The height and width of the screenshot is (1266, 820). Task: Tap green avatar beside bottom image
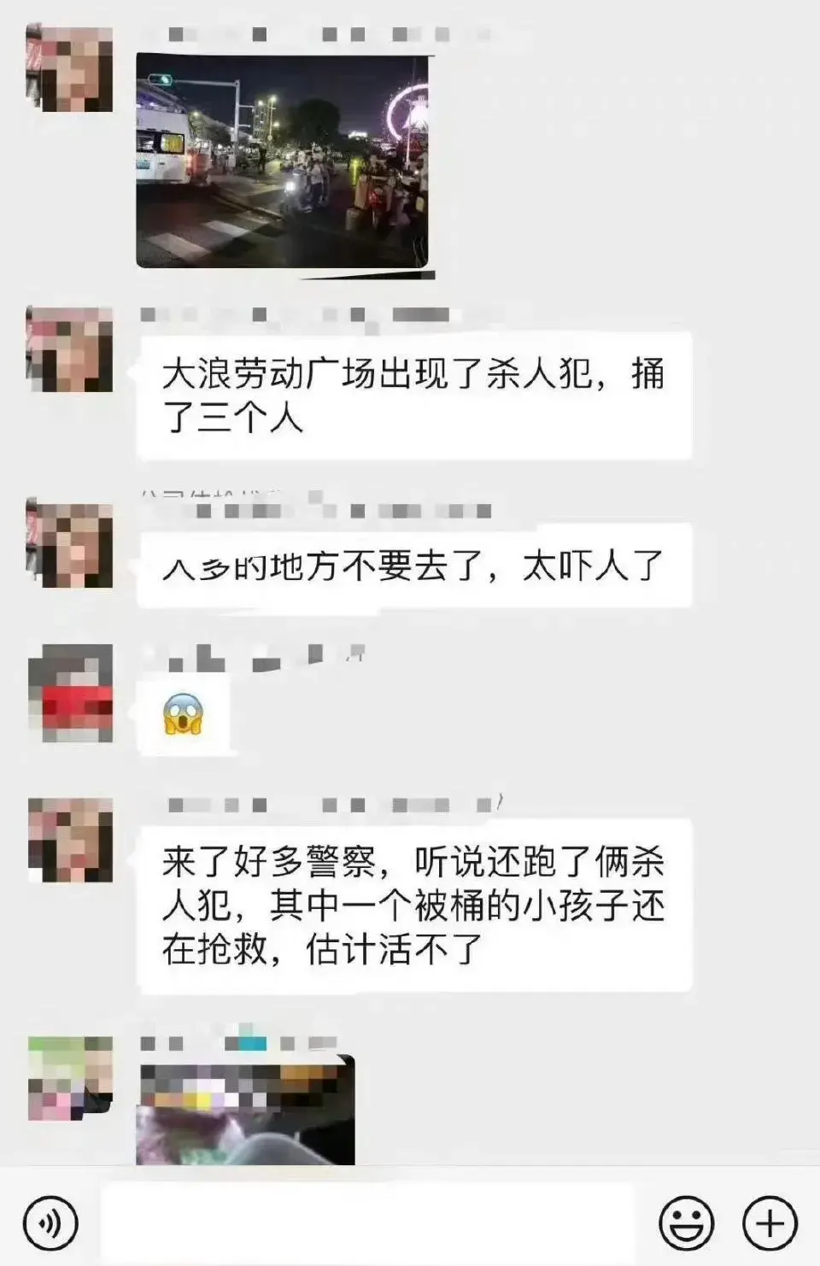pyautogui.click(x=70, y=1078)
